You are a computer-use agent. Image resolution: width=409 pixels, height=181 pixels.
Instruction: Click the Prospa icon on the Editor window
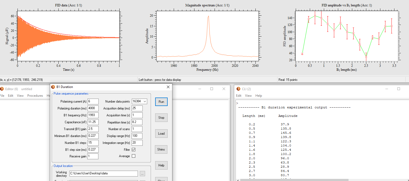click(x=2, y=89)
